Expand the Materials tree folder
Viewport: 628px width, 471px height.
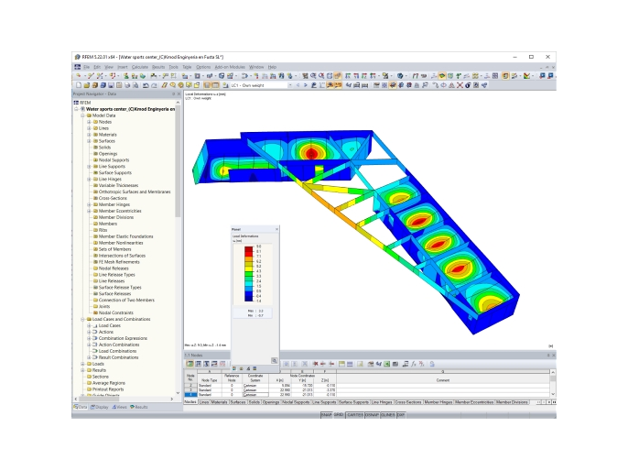pyautogui.click(x=89, y=135)
